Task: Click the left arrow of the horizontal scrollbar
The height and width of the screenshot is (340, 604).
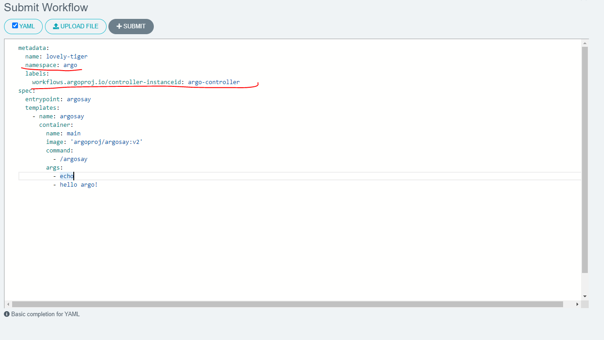Action: pyautogui.click(x=9, y=304)
